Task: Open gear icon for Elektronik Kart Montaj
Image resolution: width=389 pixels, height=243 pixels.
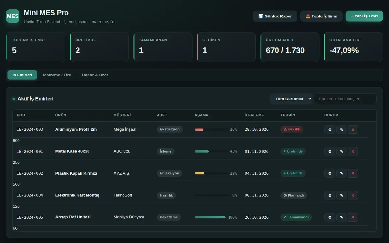Action: click(330, 195)
